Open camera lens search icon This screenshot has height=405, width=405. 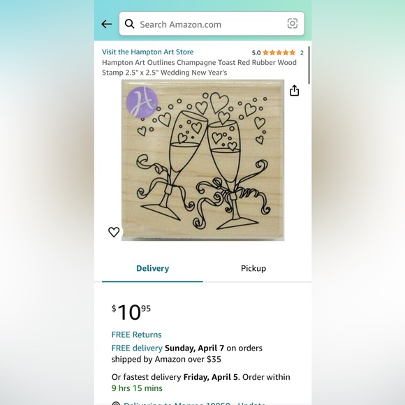[x=293, y=24]
